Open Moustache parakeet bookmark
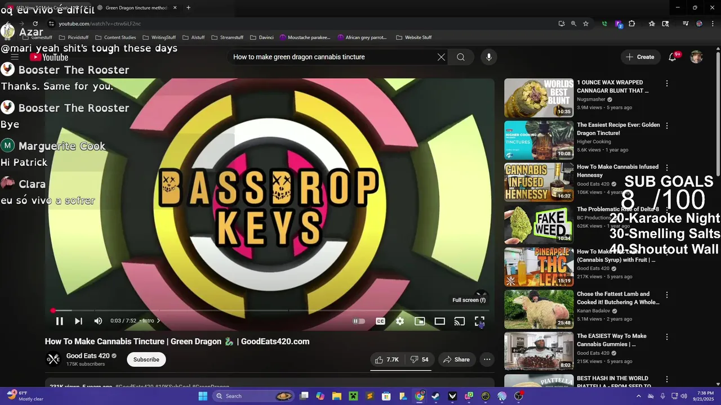721x405 pixels. (x=305, y=37)
